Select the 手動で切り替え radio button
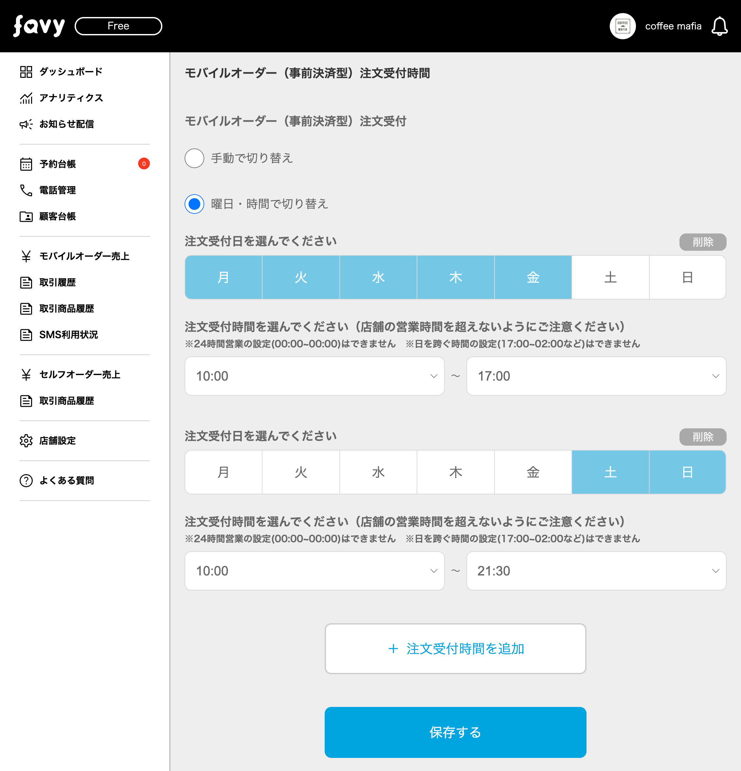 click(x=194, y=158)
